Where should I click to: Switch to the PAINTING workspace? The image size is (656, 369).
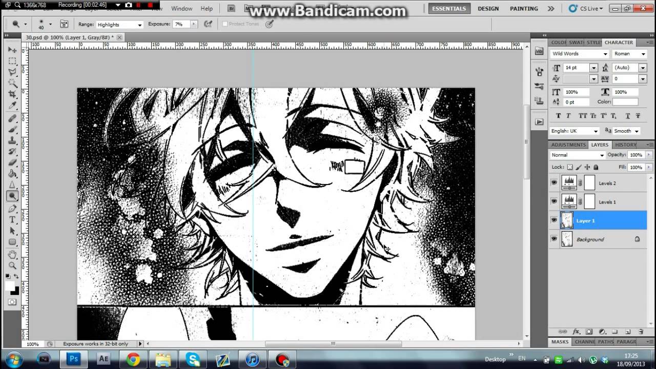click(524, 9)
